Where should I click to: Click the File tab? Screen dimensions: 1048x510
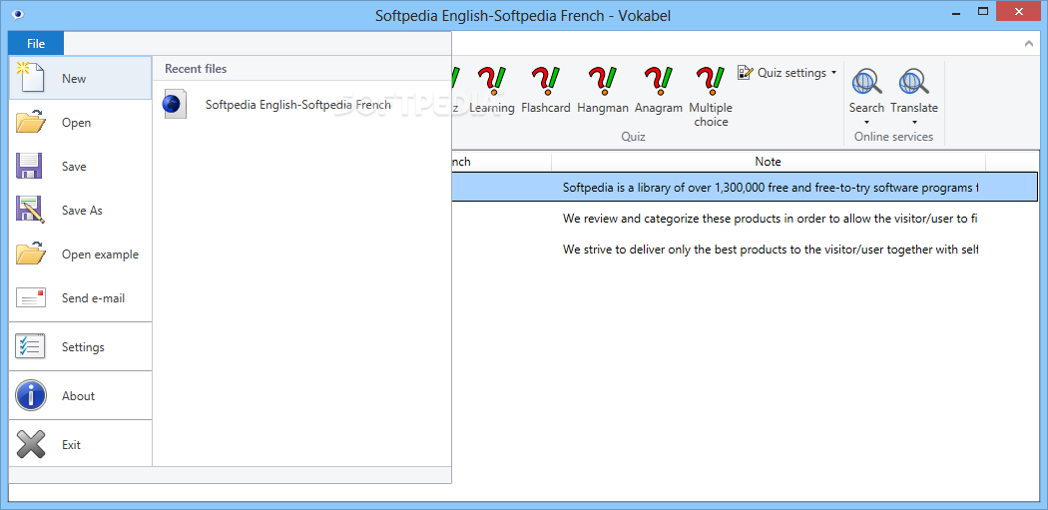pyautogui.click(x=36, y=44)
